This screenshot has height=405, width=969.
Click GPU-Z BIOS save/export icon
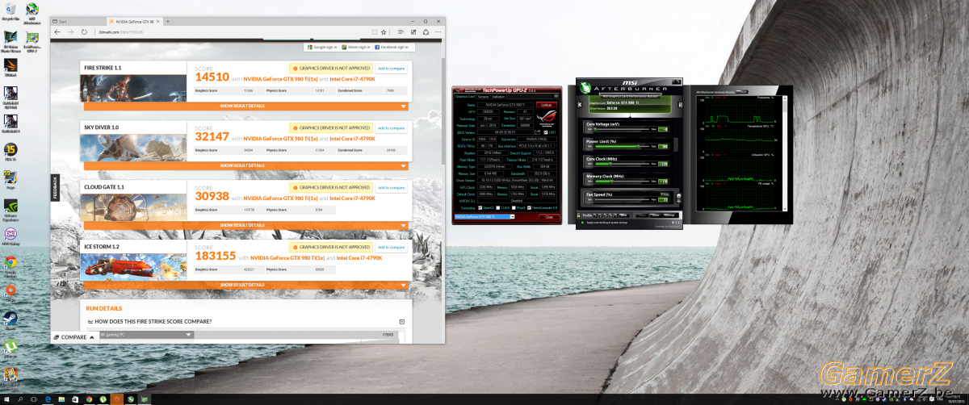537,132
